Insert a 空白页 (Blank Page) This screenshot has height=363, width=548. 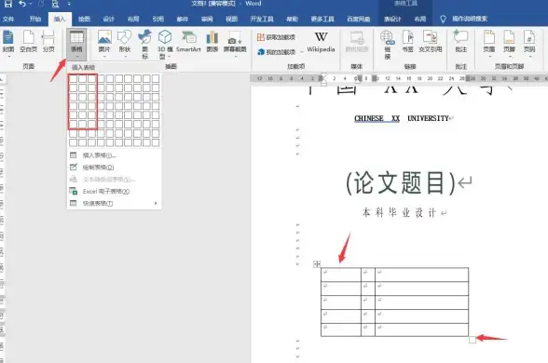point(28,42)
